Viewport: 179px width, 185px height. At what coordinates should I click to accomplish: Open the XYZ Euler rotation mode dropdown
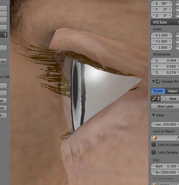(165, 22)
